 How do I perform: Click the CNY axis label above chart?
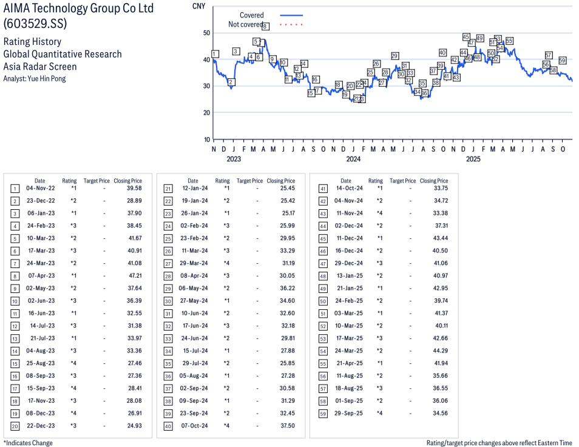198,5
